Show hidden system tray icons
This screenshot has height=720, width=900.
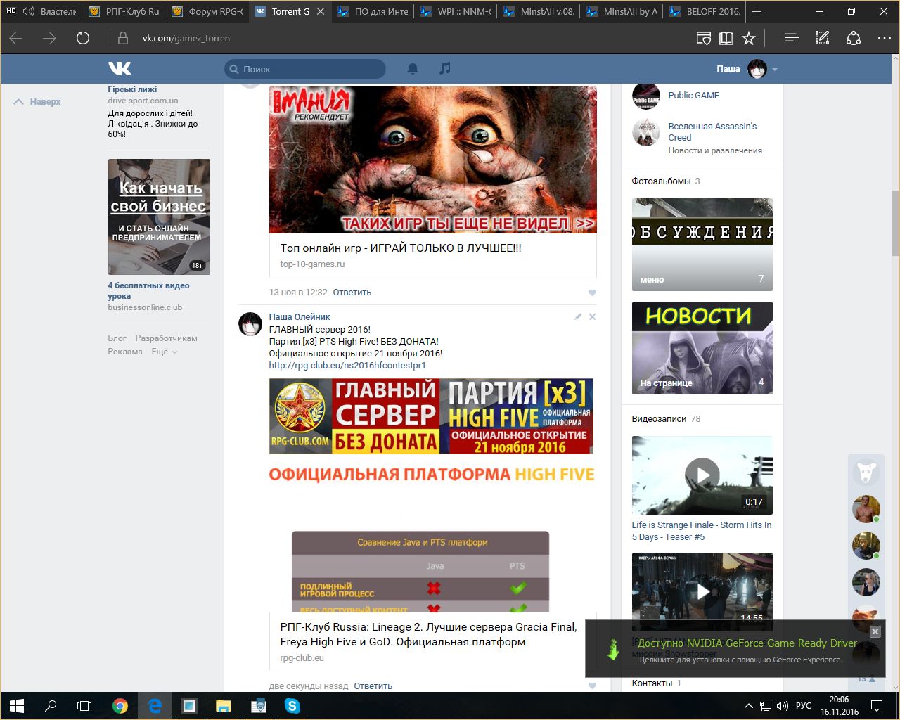748,705
